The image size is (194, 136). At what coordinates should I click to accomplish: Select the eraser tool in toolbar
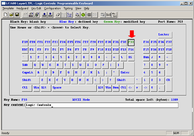58,14
